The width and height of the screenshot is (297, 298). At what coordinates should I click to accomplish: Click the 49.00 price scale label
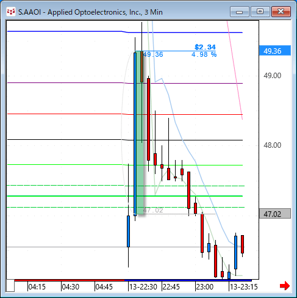(x=272, y=76)
